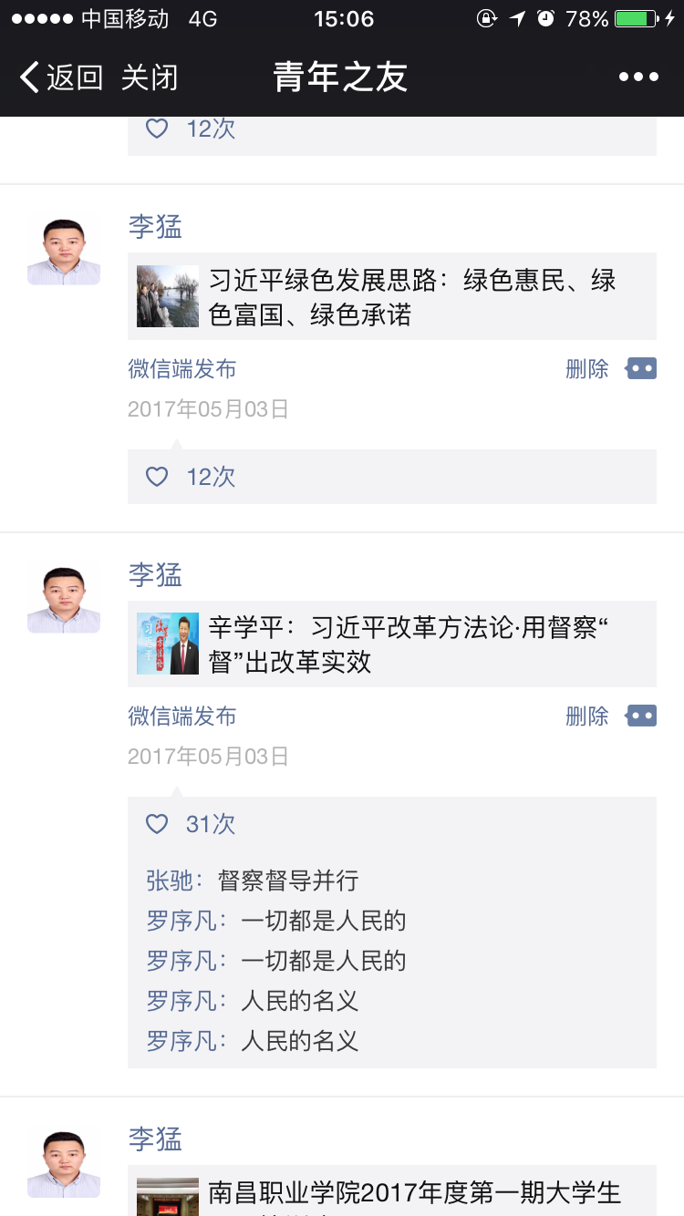Tap 关闭 to close the page
This screenshot has width=684, height=1216.
tap(150, 78)
